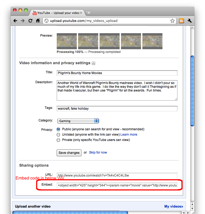Click the Blogger extension icon
Screen dimensions: 205x214
pos(181,21)
